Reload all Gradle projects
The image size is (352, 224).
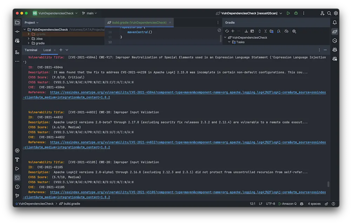click(x=227, y=31)
